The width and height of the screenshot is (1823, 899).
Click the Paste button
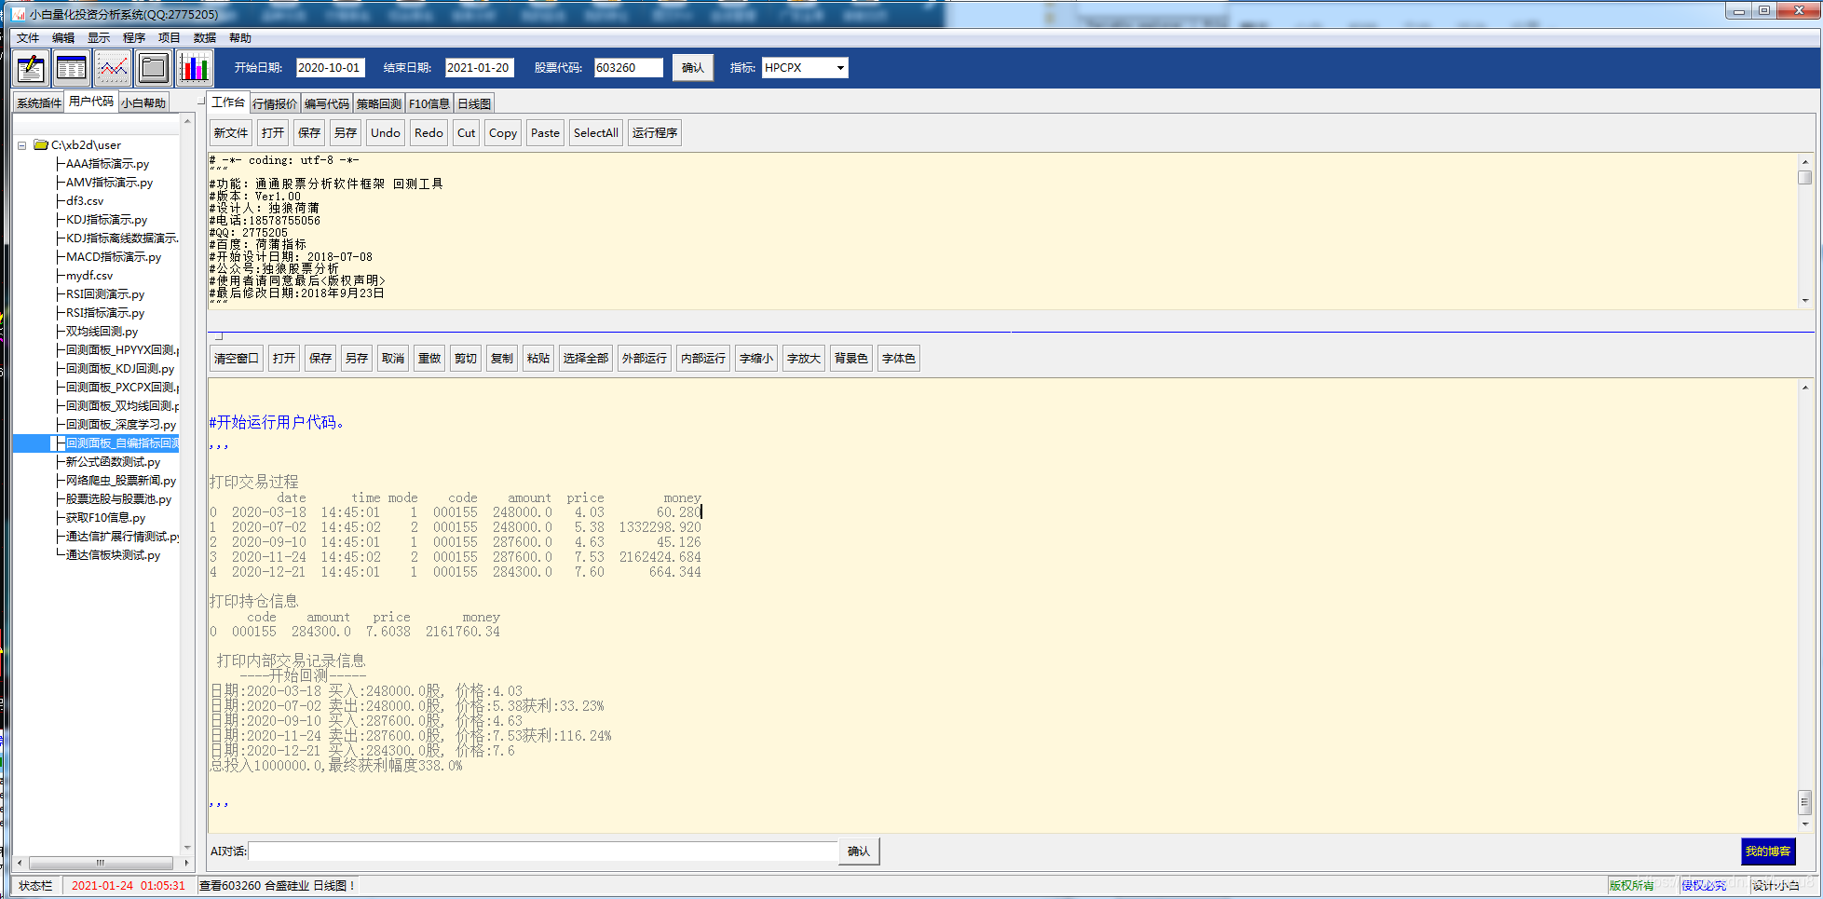545,133
